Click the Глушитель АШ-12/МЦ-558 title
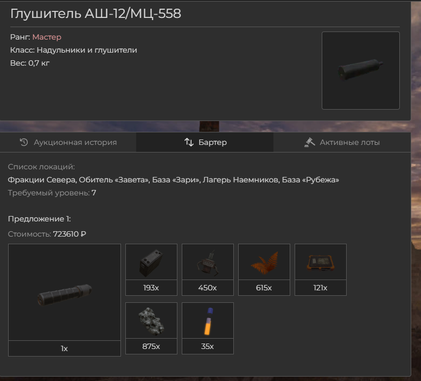 [95, 14]
